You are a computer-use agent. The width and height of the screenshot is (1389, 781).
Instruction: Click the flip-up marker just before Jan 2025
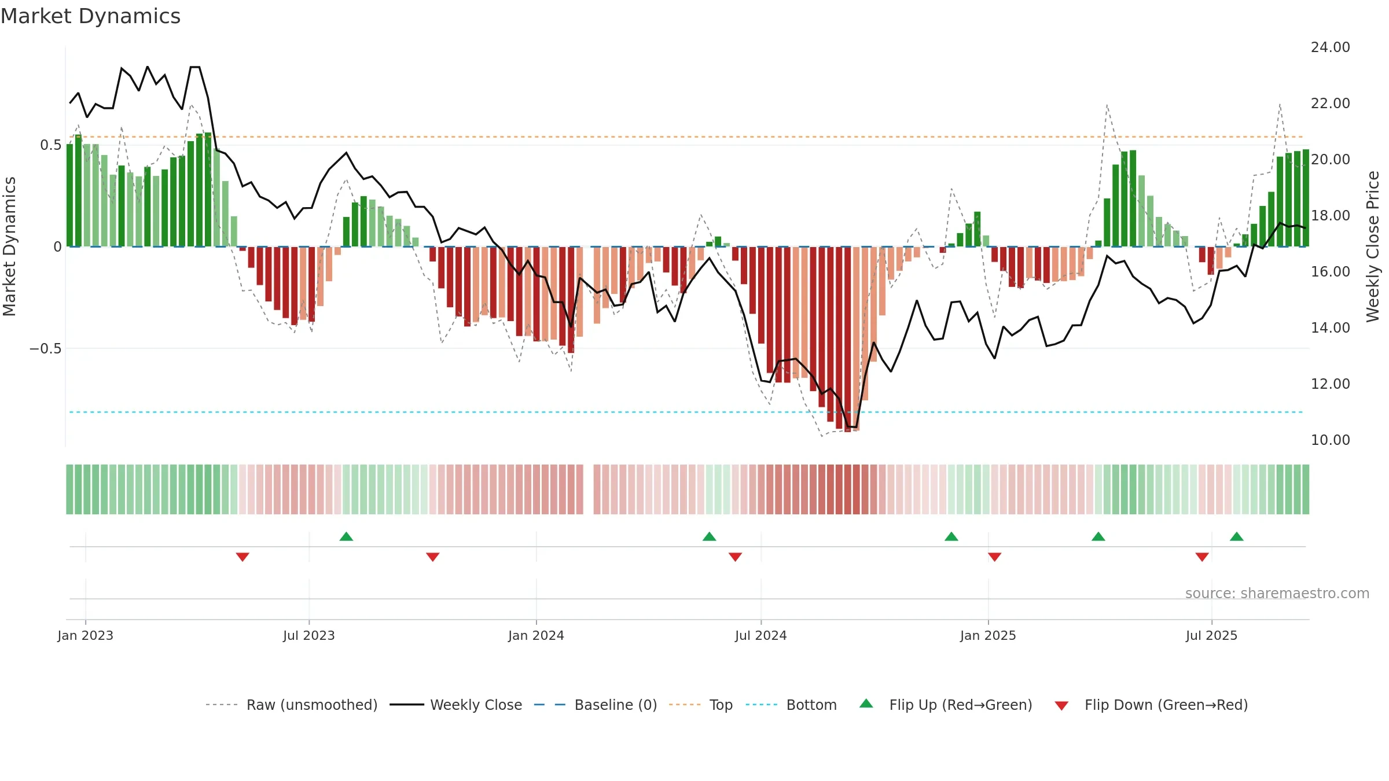[x=951, y=536]
